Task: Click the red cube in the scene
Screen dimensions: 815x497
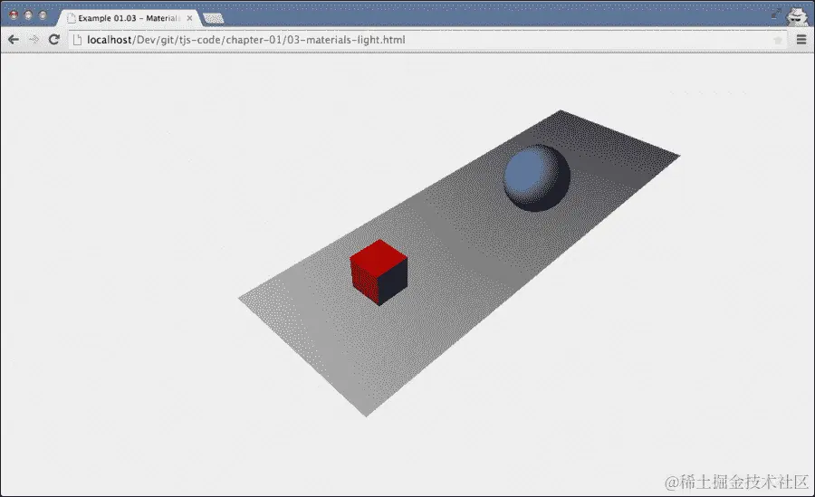Action: pyautogui.click(x=379, y=272)
